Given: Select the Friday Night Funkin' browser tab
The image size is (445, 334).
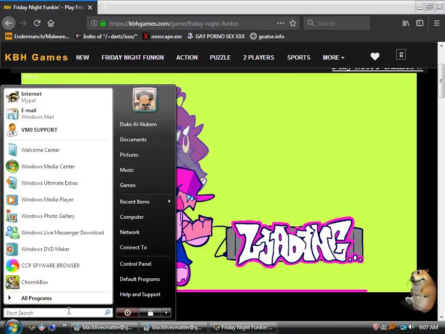Looking at the screenshot, I should coord(49,7).
